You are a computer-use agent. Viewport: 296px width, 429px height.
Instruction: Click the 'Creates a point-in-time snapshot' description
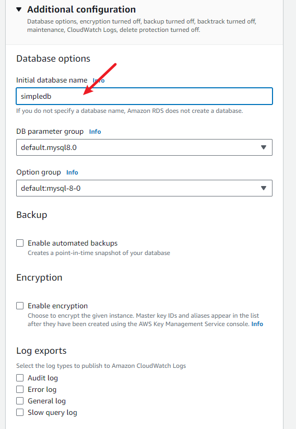[99, 253]
